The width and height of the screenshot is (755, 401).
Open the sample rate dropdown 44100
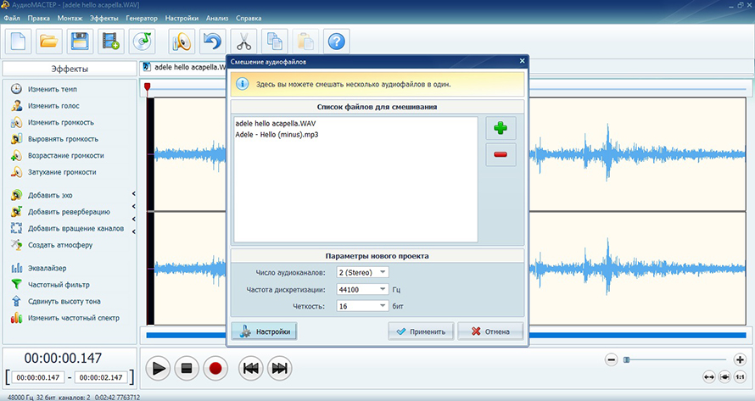(x=362, y=289)
